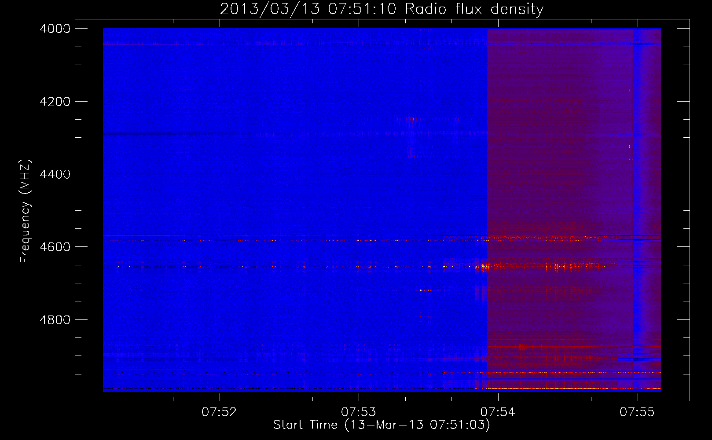The width and height of the screenshot is (712, 440).
Task: Click the plot title '2013/03/13 07:51:10 Radio flux density'
Action: 382,9
